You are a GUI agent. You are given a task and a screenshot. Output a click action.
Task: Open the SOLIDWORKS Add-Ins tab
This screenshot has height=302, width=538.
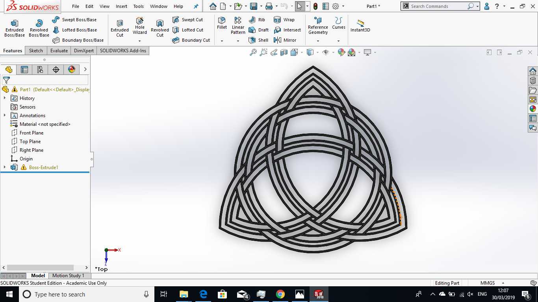[123, 51]
